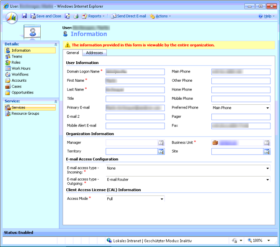
Task: Collapse the Details section
Action: coord(56,44)
